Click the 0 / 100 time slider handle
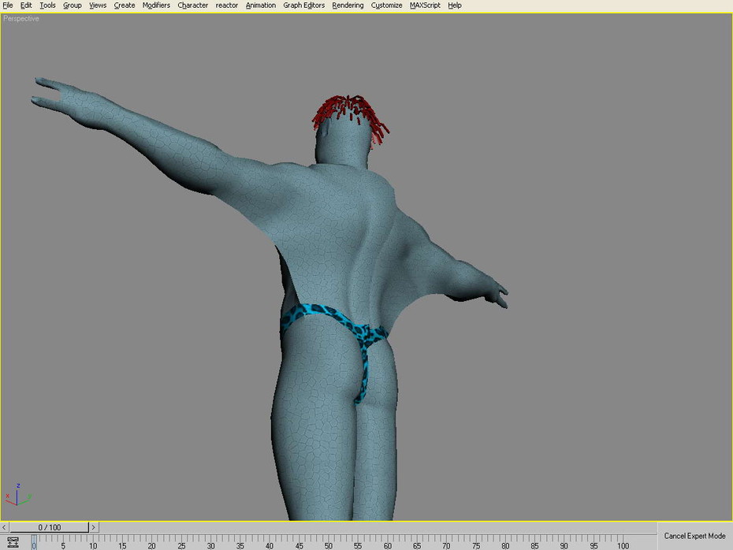This screenshot has width=733, height=550. click(x=49, y=527)
